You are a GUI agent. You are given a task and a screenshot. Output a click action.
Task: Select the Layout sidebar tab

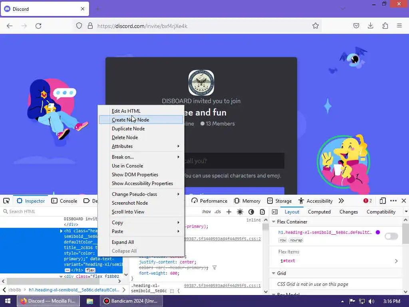pos(292,212)
